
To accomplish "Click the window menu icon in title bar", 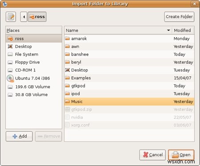I will (5, 4).
